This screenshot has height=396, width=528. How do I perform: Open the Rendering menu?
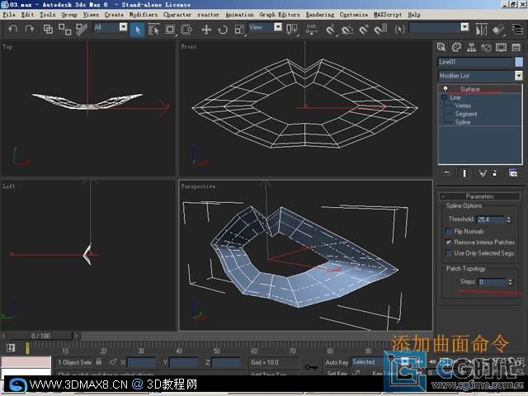(320, 15)
